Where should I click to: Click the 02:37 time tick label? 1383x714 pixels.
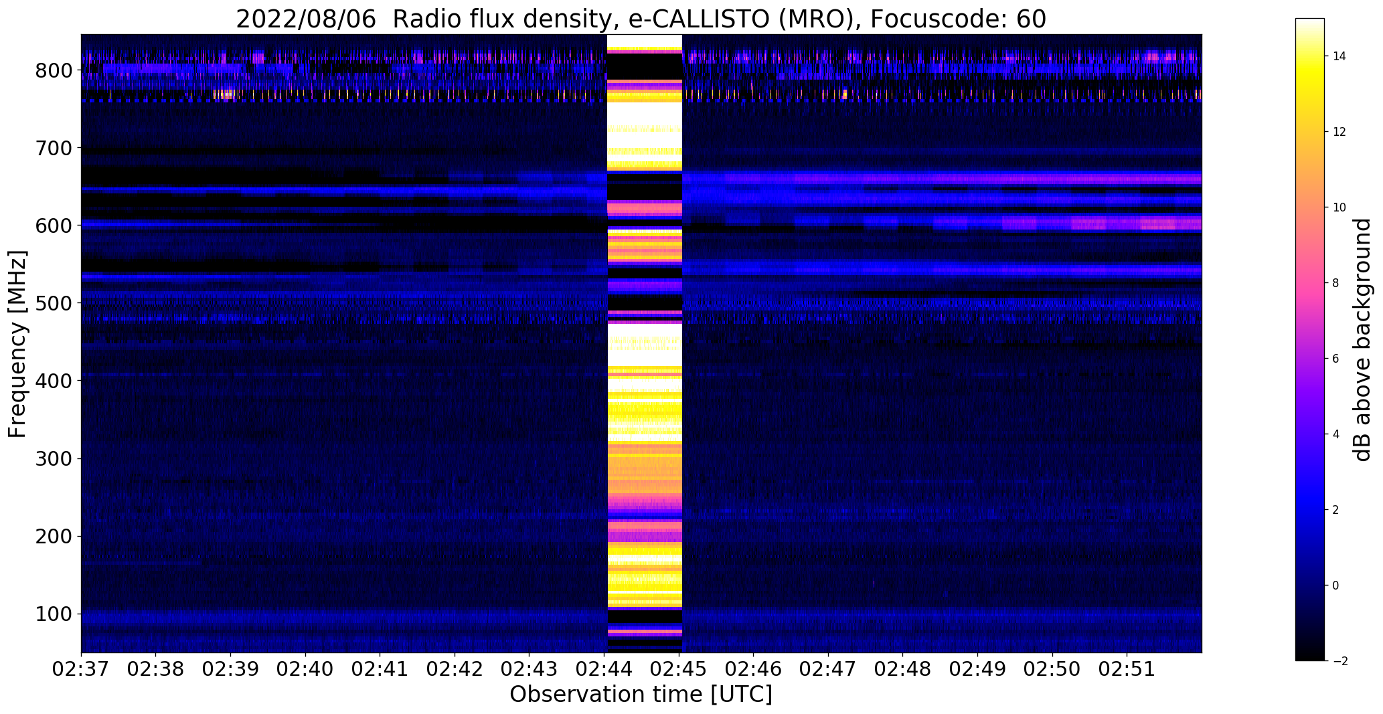81,669
